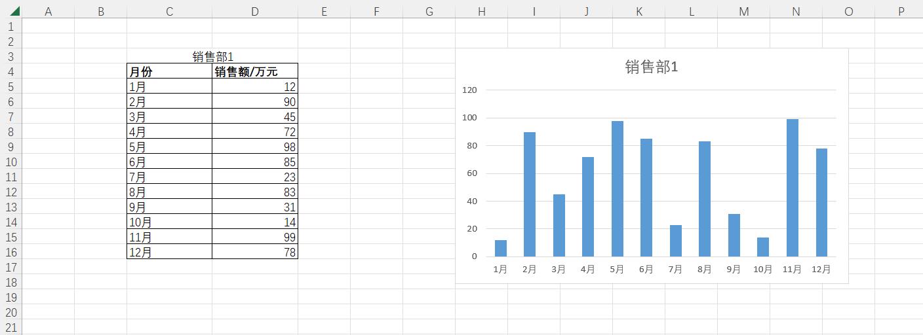
Task: Select the cell containing 6月 in table
Action: (169, 162)
